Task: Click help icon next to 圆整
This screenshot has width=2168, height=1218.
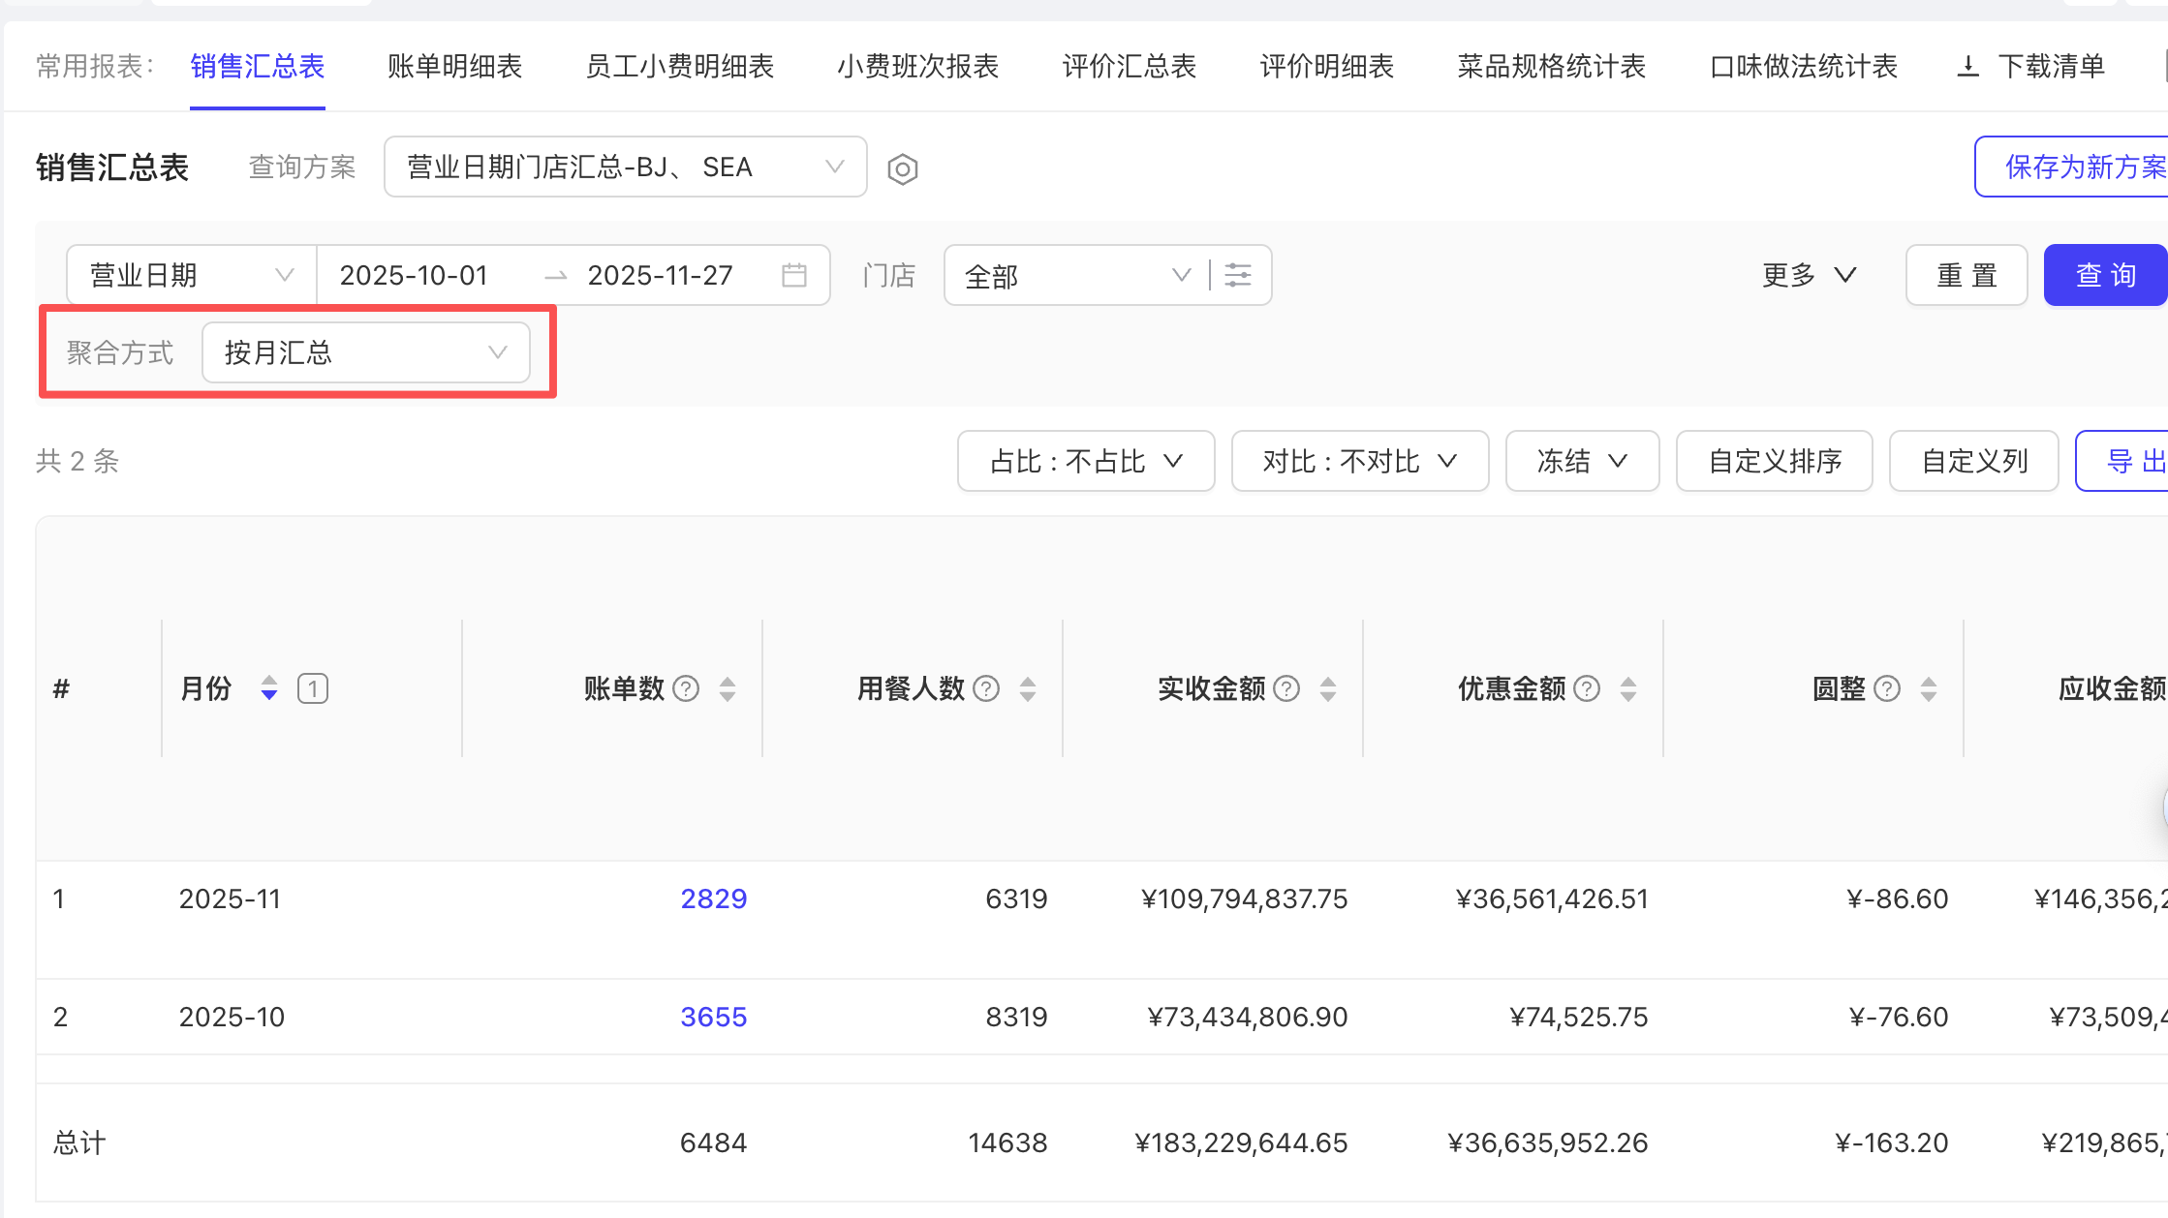Action: (1887, 688)
